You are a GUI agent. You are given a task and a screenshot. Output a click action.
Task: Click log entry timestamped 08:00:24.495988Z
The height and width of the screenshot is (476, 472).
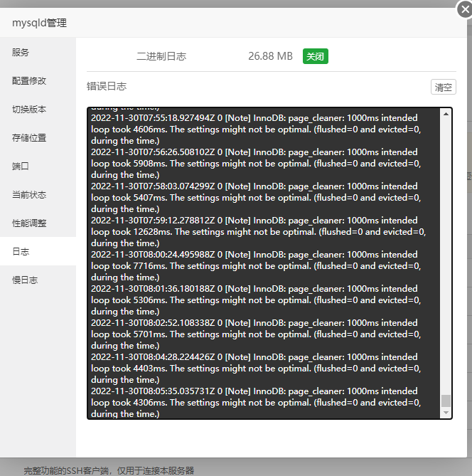point(256,266)
